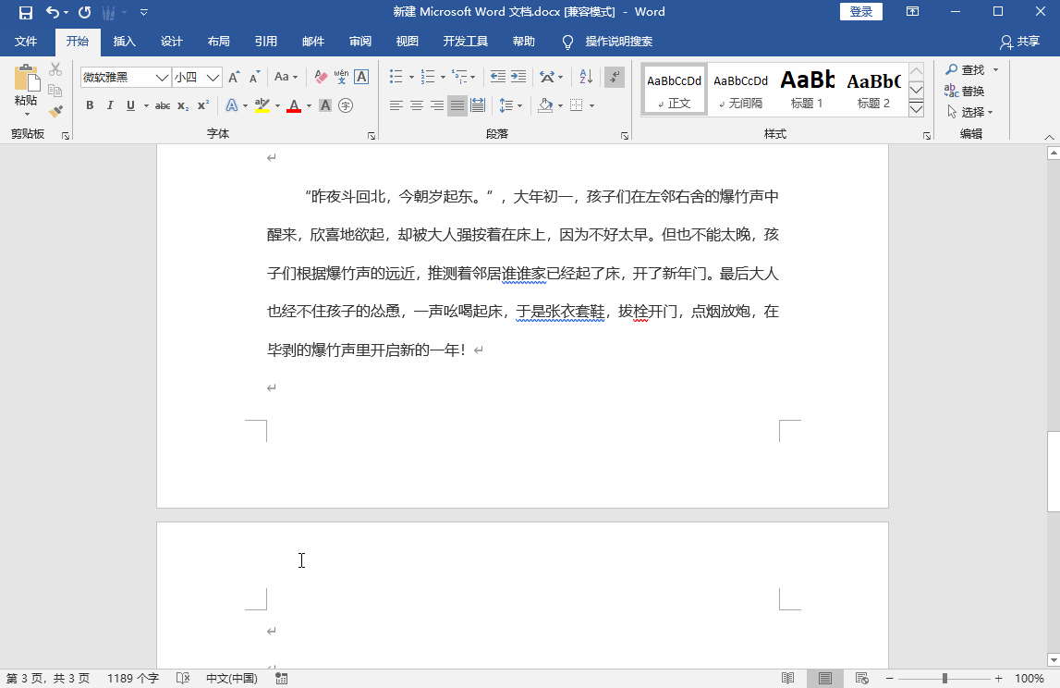Expand the borders dropdown
The width and height of the screenshot is (1060, 688).
click(x=592, y=105)
